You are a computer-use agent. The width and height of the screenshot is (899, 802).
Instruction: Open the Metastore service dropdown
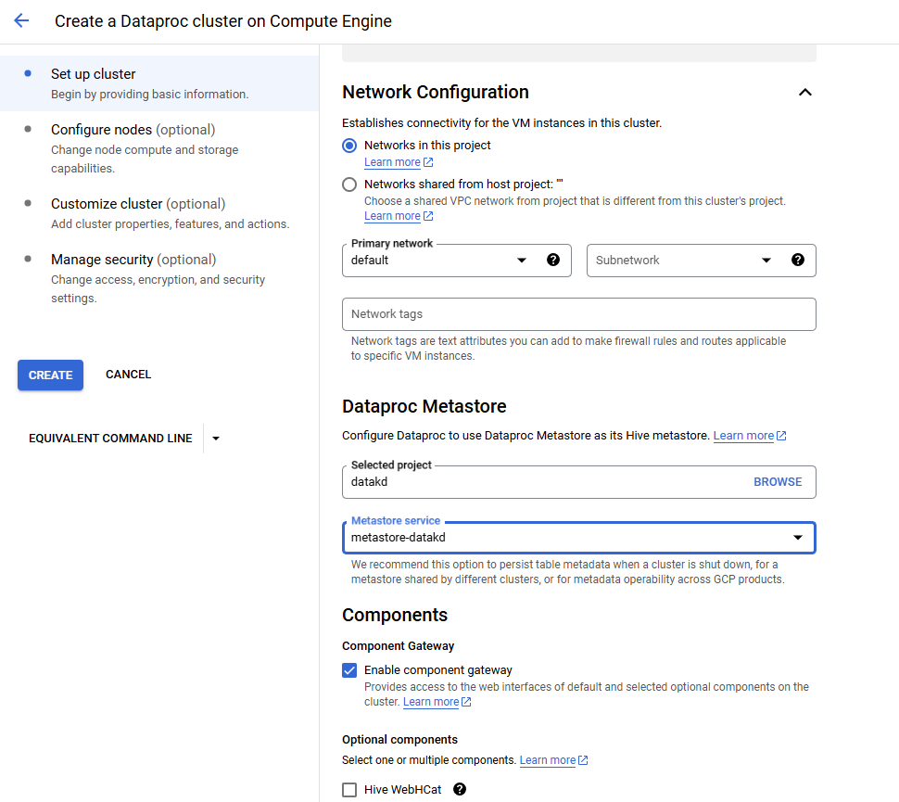[x=797, y=537]
